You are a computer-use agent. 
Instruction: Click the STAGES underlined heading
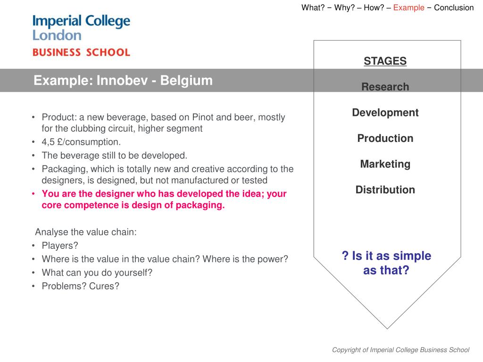pyautogui.click(x=385, y=61)
